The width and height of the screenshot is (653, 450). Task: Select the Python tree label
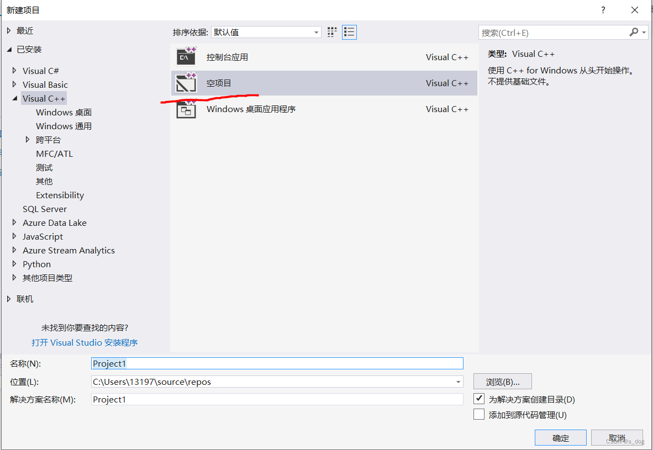coord(36,264)
